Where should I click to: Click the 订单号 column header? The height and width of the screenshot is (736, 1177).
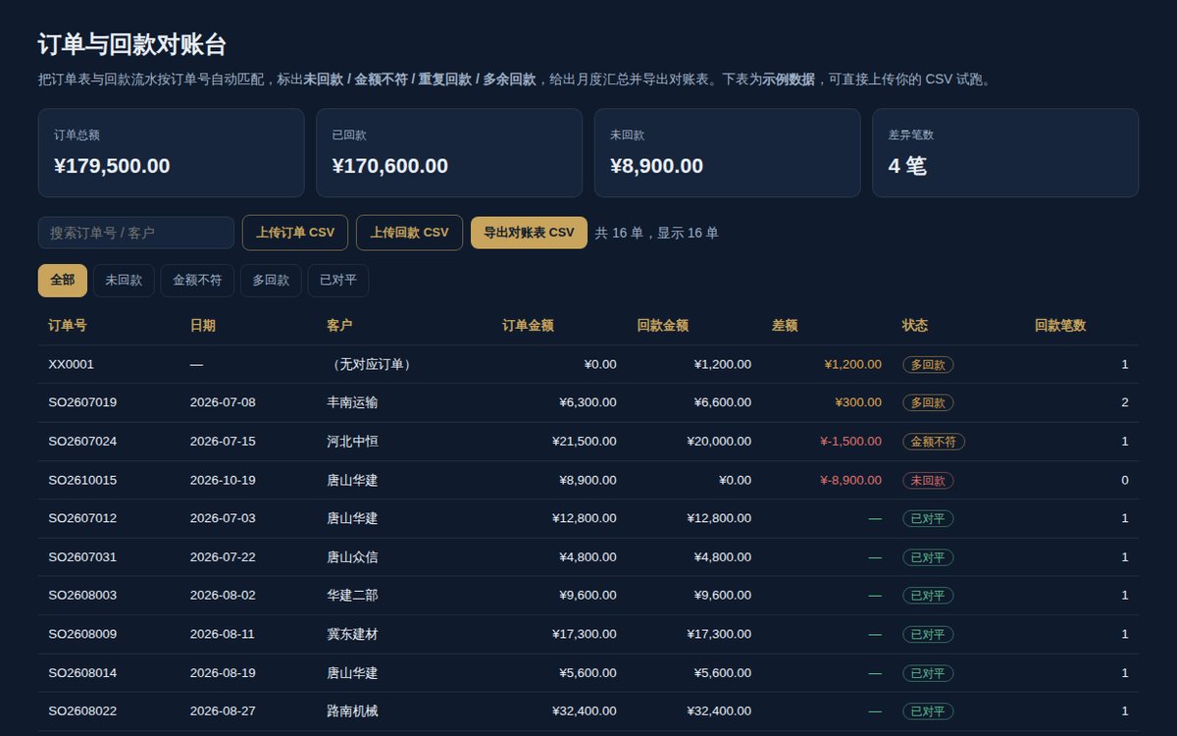[68, 326]
